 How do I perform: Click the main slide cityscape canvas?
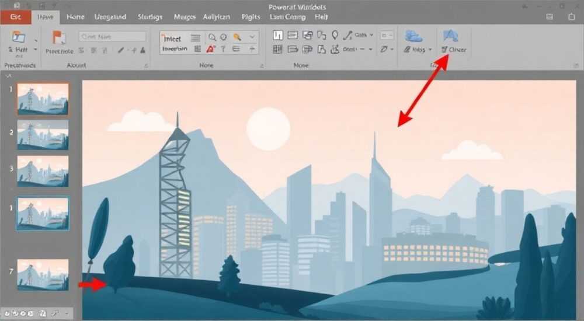coord(329,200)
